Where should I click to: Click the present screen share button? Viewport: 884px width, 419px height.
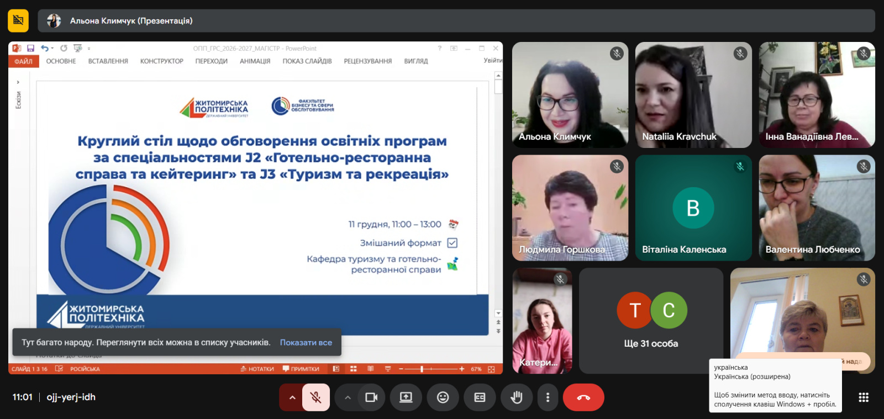(x=406, y=397)
